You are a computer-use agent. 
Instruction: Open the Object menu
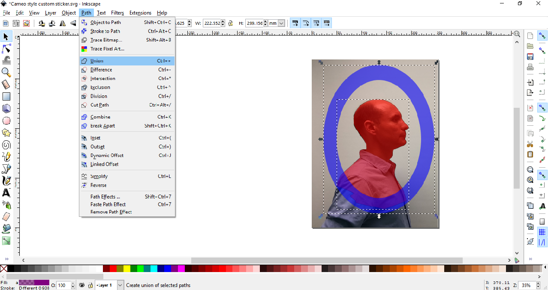coord(69,13)
